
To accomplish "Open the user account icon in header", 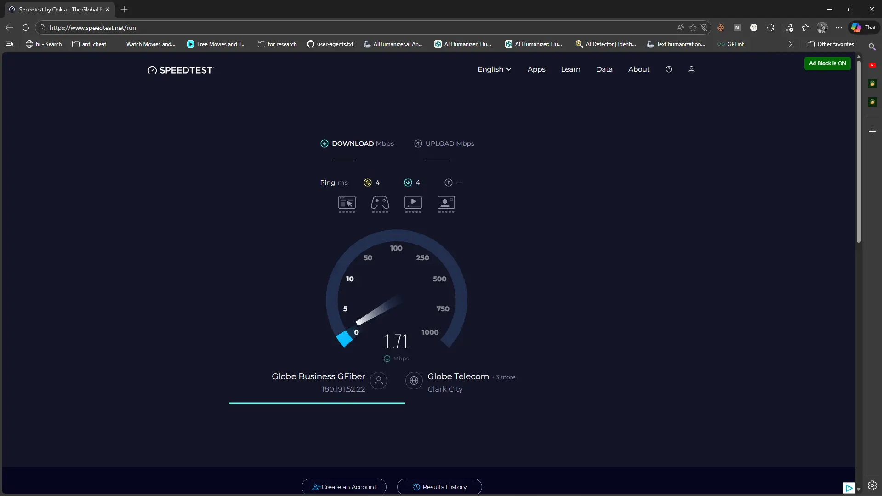I will pos(691,69).
